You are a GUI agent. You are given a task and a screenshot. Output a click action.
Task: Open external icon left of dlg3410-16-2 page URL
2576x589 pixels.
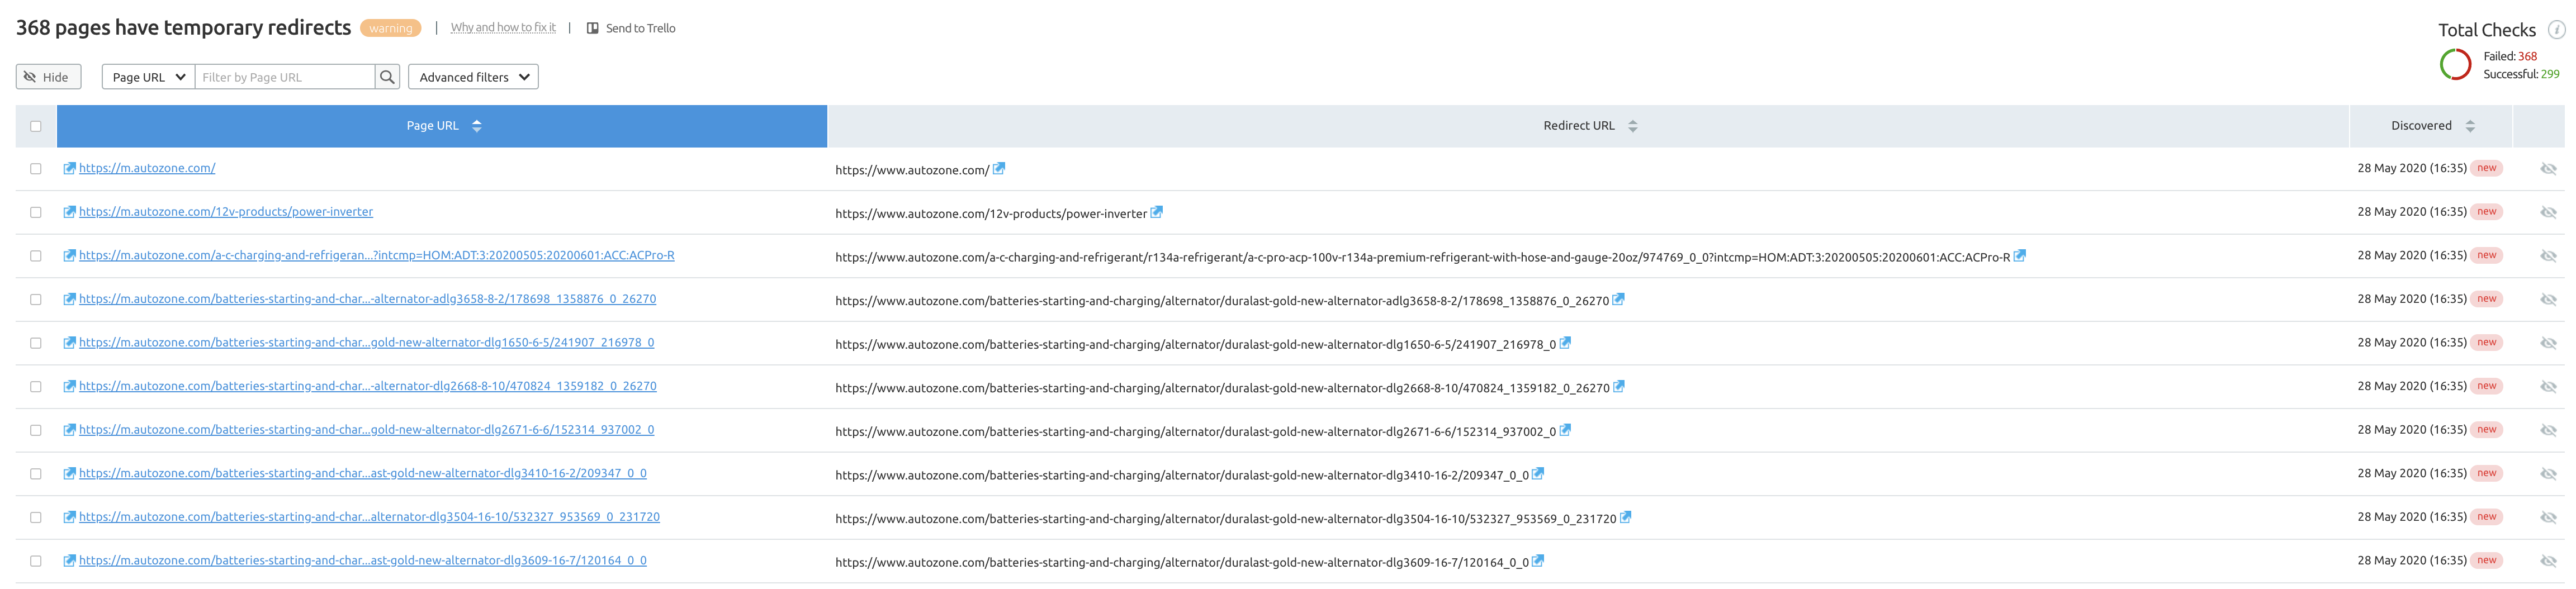point(70,474)
